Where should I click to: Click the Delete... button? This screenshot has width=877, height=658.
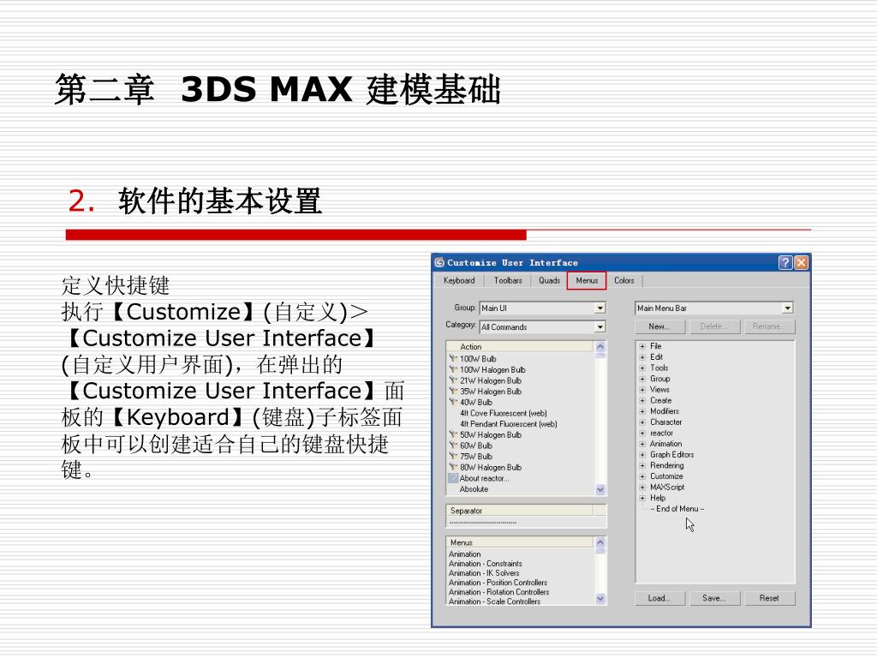pos(714,326)
